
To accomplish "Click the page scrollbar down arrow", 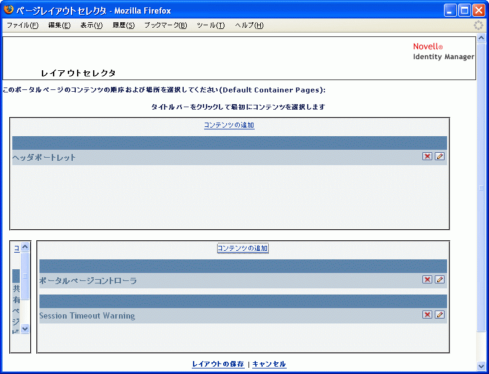I will [x=481, y=365].
